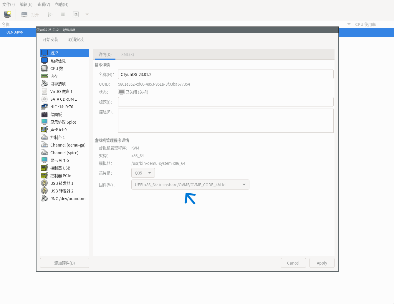Click the 标题(I) input field

[x=226, y=102]
